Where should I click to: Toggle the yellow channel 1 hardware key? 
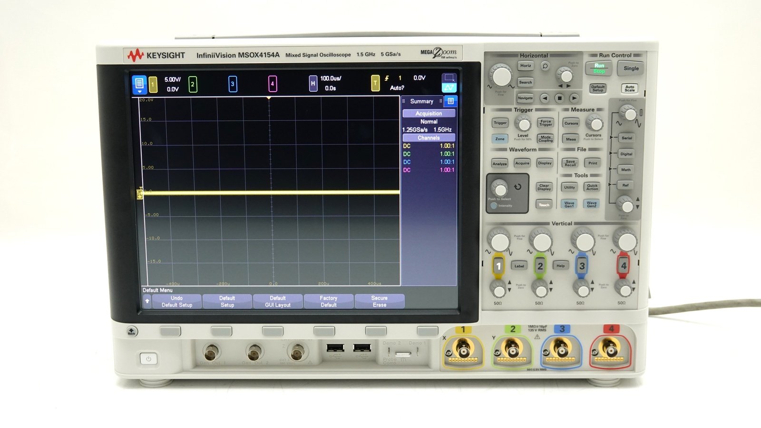pos(498,266)
